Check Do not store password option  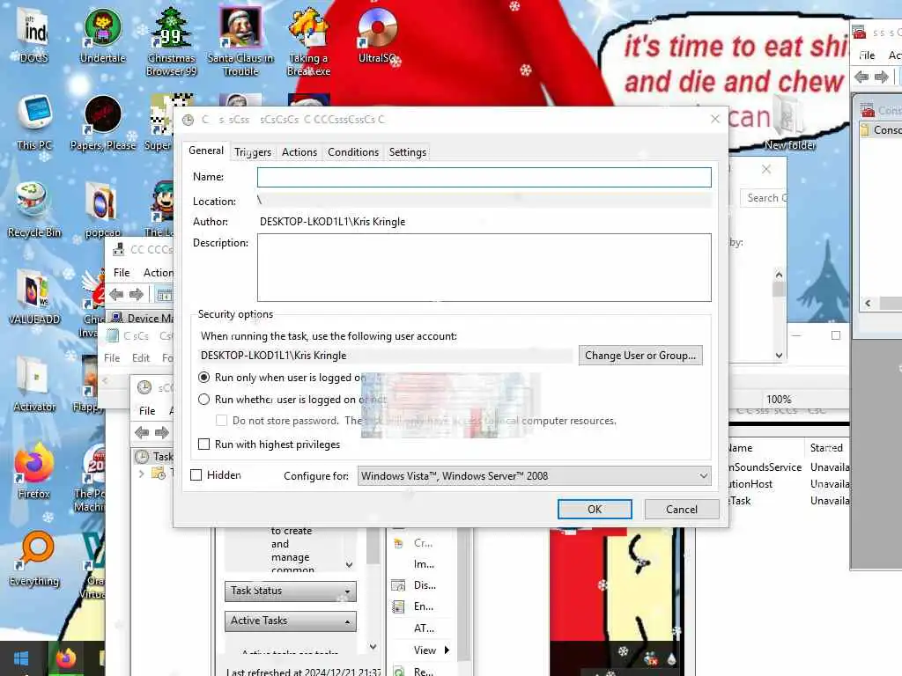(x=221, y=421)
